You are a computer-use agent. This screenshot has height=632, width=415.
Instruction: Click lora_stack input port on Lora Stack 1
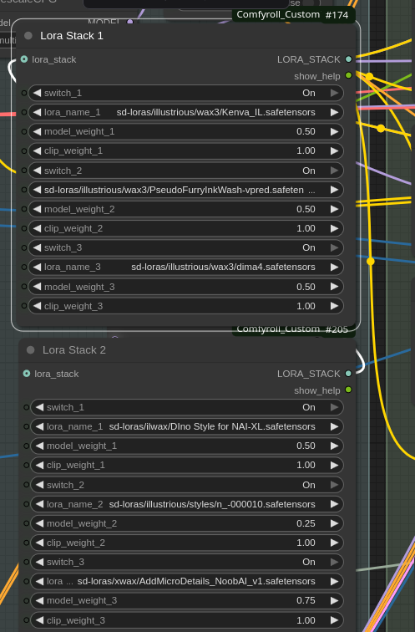coord(24,59)
